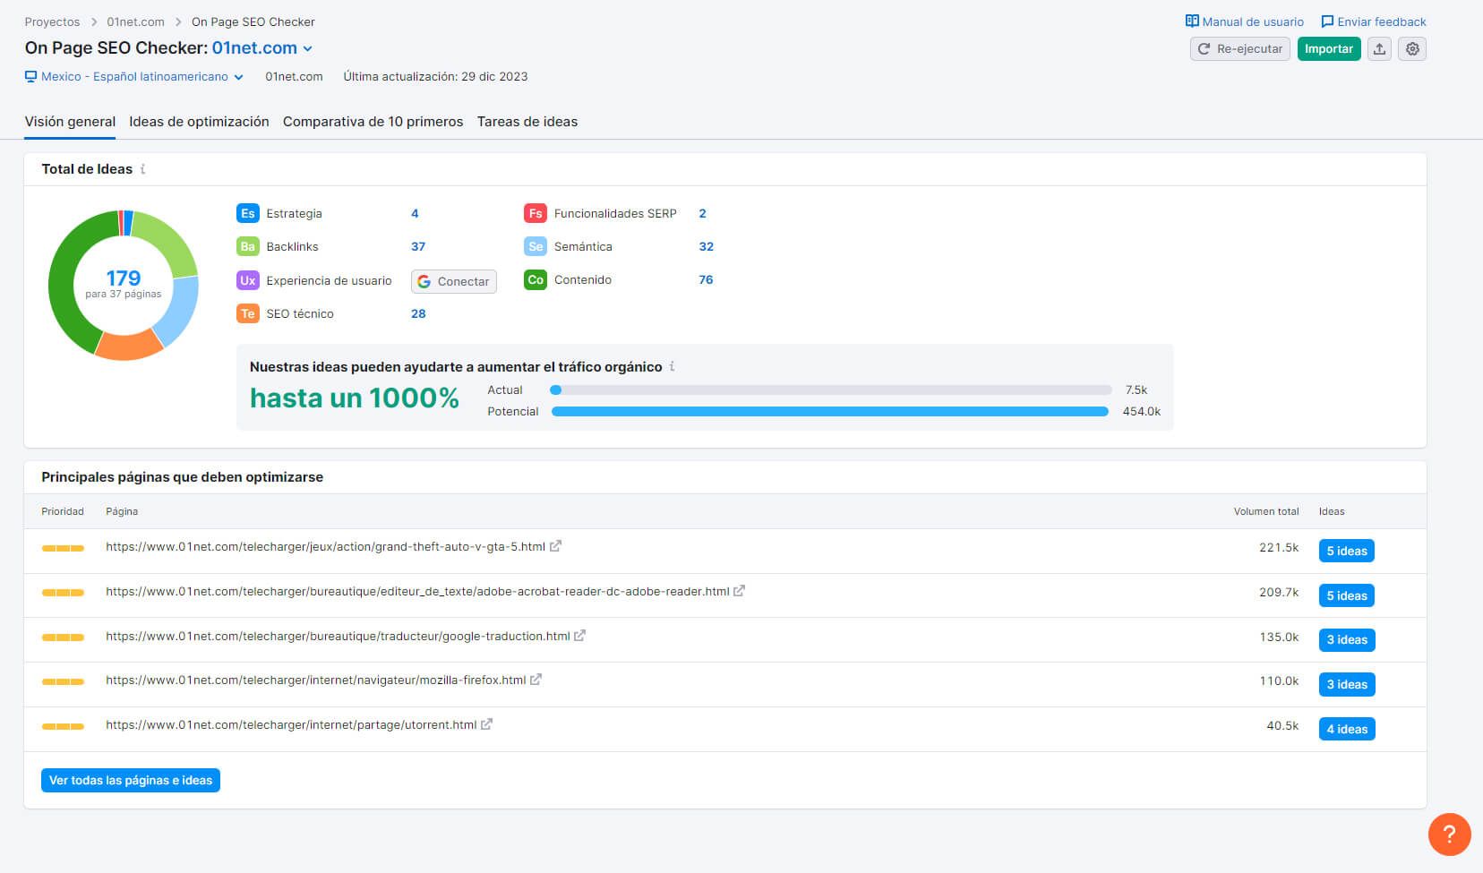Click 4 ideas button for utorrent page

1346,729
